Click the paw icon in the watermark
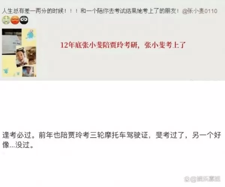This screenshot has height=187, width=225. tap(187, 179)
